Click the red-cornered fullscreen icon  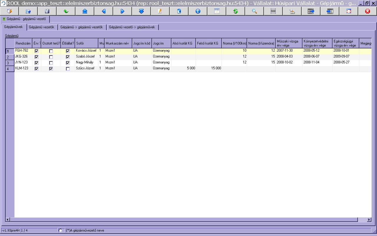coord(349,11)
